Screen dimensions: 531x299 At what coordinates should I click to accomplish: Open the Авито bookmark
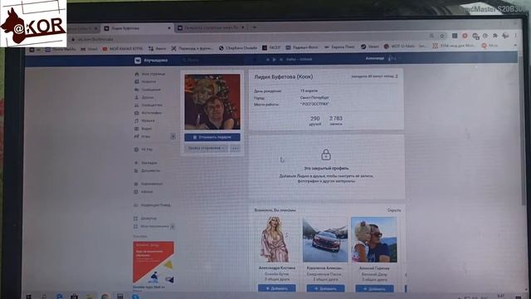(158, 48)
